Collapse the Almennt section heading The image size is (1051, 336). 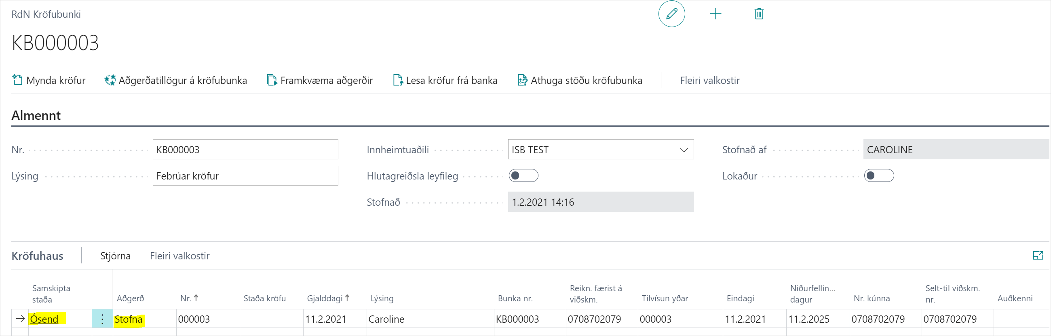click(36, 115)
